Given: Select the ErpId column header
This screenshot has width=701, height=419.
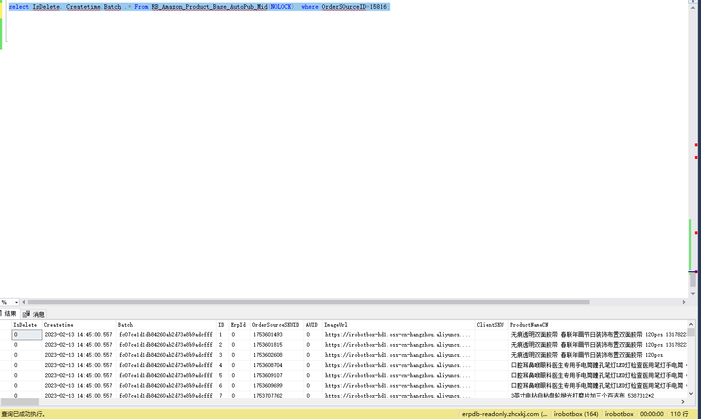Looking at the screenshot, I should (x=240, y=325).
